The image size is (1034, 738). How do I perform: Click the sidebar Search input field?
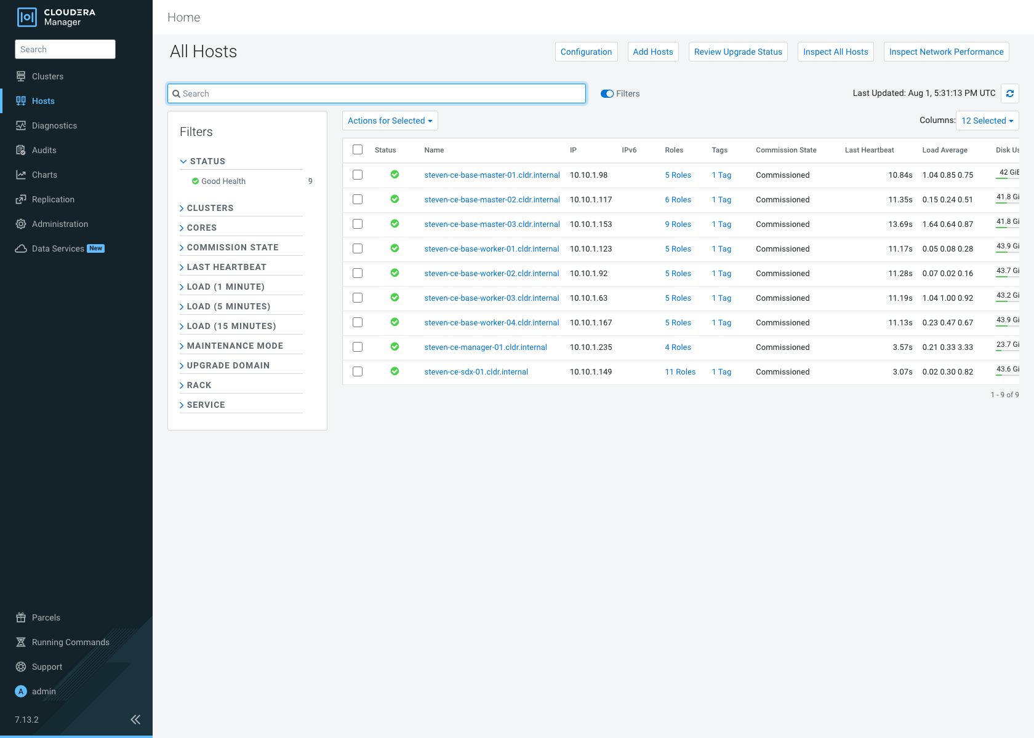point(65,49)
